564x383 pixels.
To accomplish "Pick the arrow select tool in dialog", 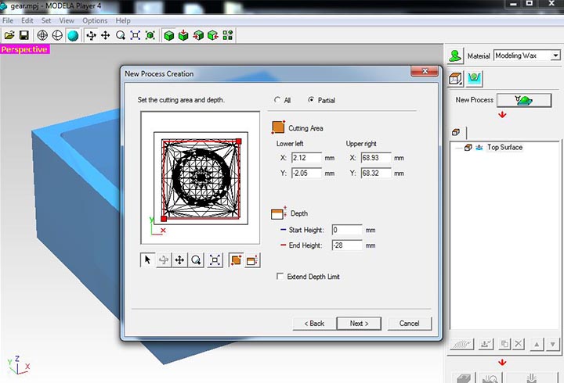I will tap(147, 260).
